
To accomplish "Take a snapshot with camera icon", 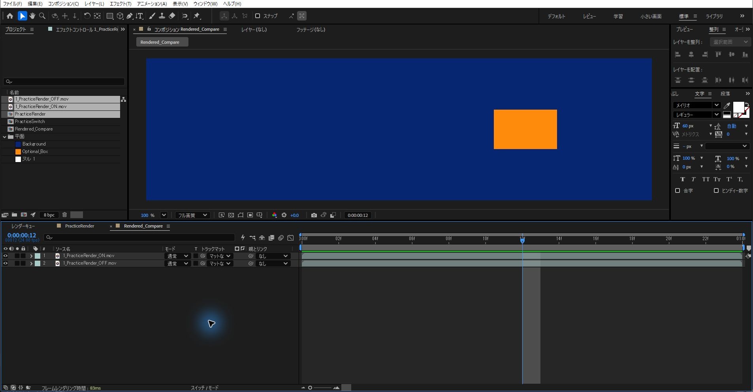I will [x=314, y=215].
